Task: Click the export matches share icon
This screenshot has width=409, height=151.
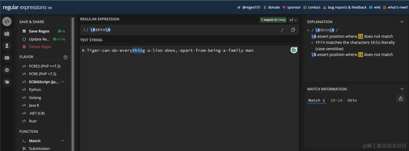Action: (x=401, y=98)
